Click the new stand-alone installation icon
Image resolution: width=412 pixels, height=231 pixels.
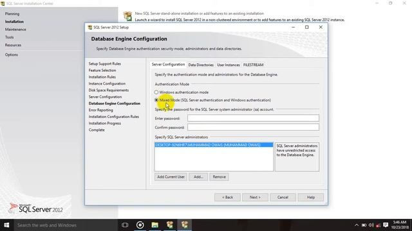(x=127, y=16)
